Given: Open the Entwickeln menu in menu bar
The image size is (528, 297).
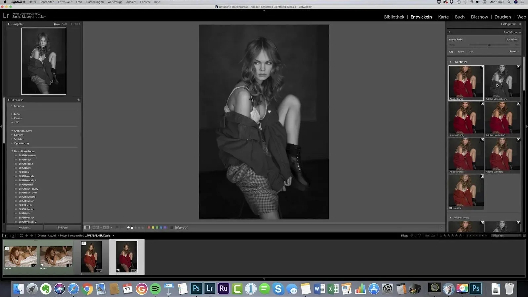Looking at the screenshot, I should pos(65,2).
